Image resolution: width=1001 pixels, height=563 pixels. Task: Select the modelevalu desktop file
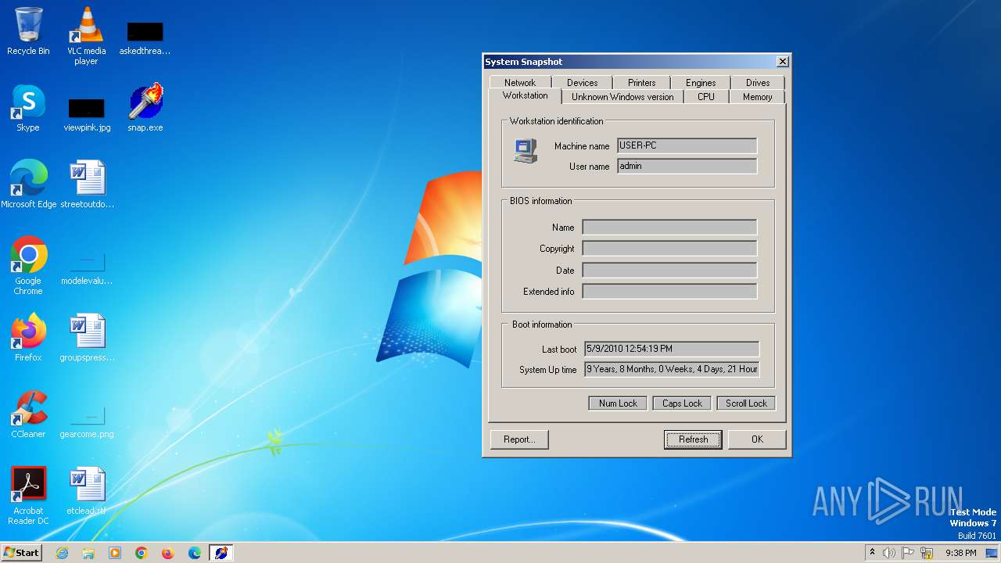click(87, 268)
